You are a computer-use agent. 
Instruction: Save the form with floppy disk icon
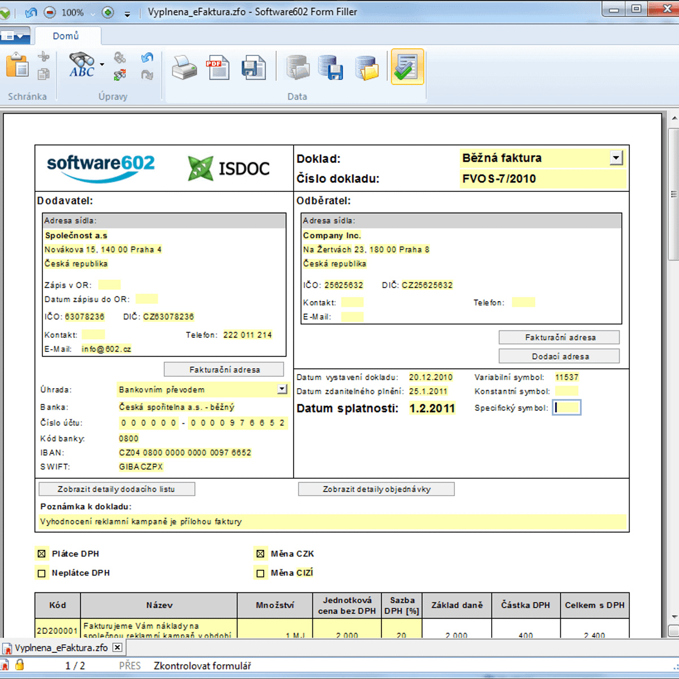point(253,67)
